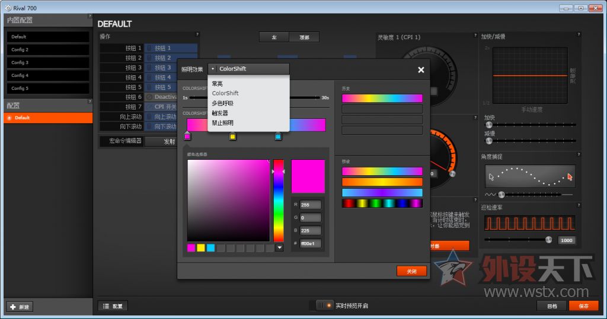
Task: Open help for the 巡检速率 panel
Action: (579, 205)
